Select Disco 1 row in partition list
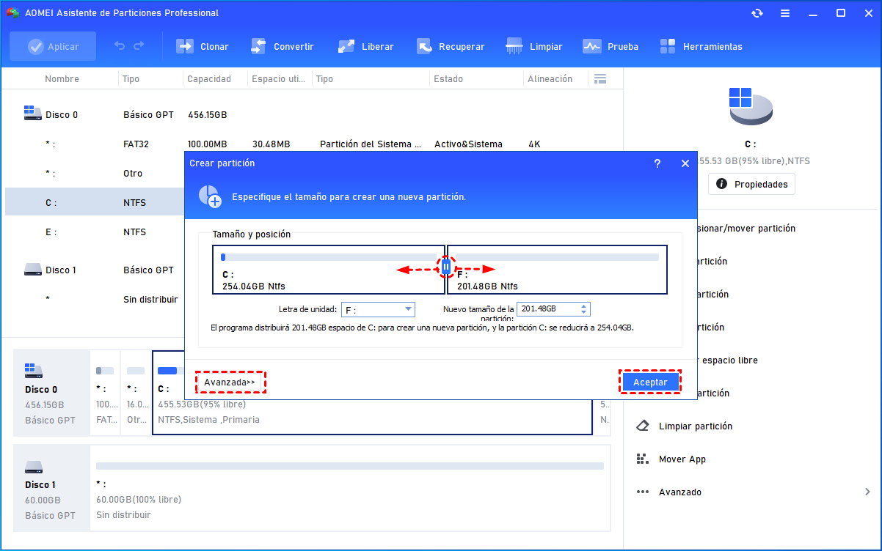This screenshot has width=882, height=551. point(95,270)
